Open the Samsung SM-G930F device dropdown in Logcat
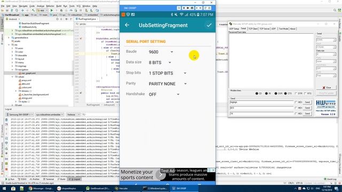The image size is (342, 192). [20, 115]
